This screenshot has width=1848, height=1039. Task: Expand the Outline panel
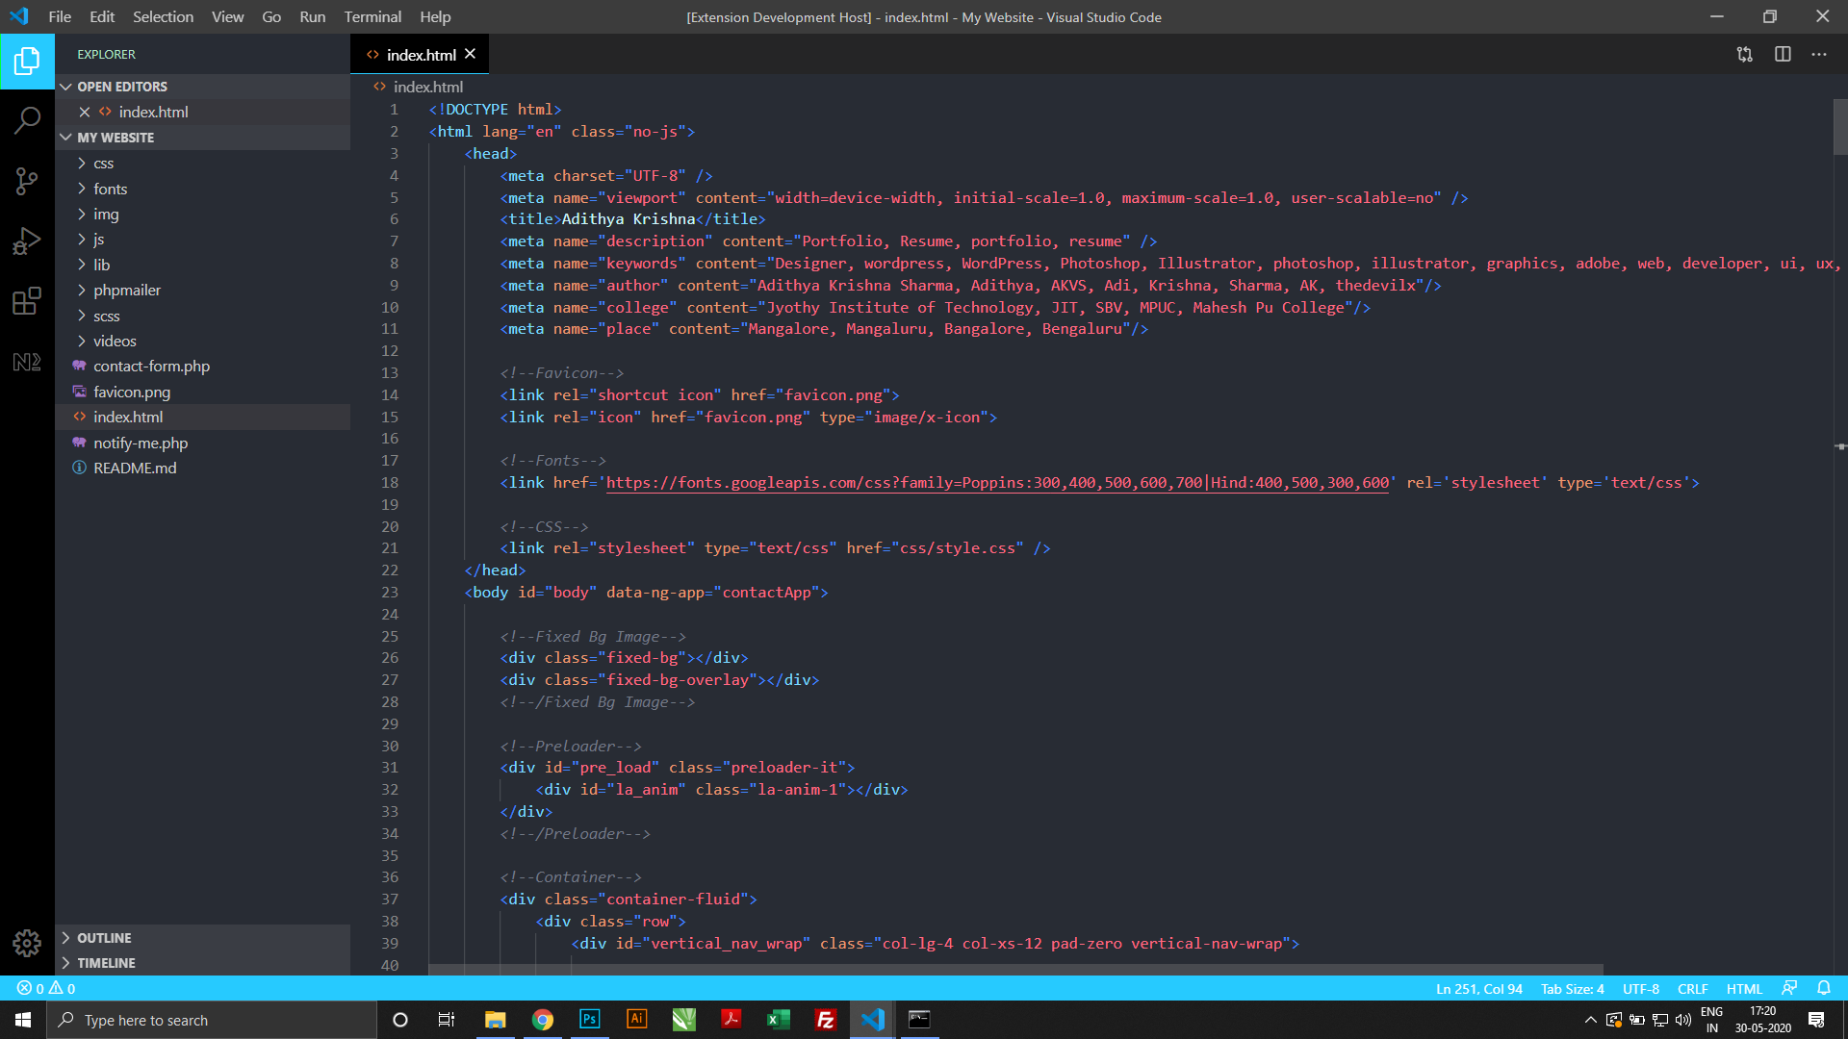tap(104, 938)
